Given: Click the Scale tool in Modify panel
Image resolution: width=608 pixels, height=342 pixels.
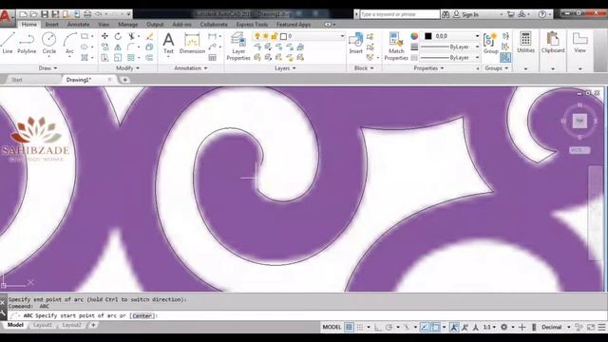Looking at the screenshot, I should (x=118, y=58).
